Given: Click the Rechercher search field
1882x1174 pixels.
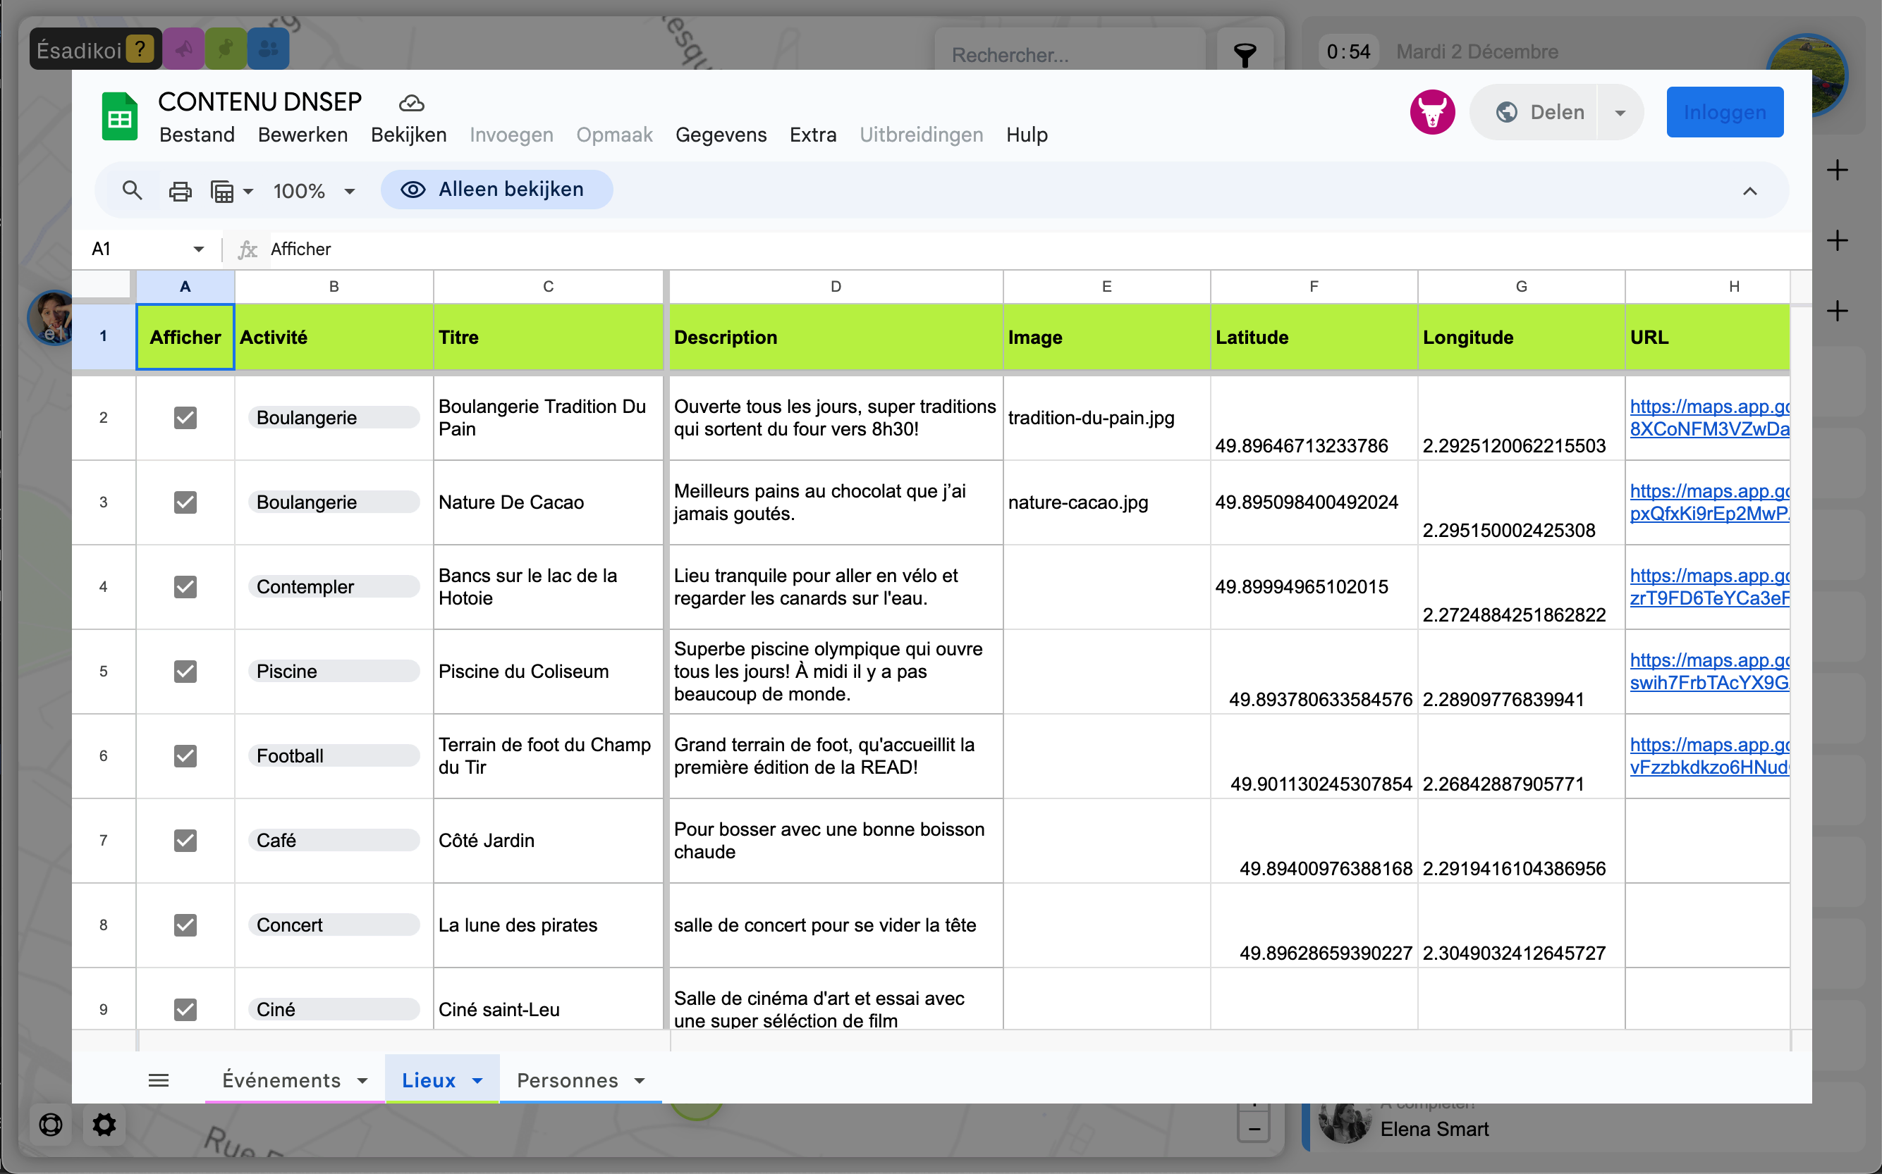Looking at the screenshot, I should tap(1068, 54).
